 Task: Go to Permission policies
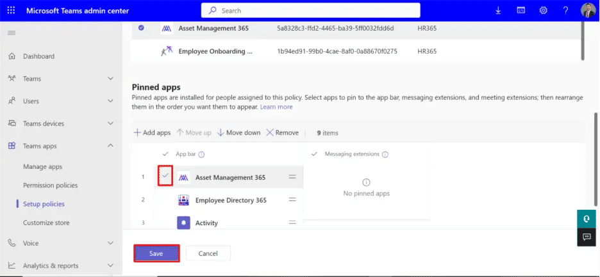(50, 186)
